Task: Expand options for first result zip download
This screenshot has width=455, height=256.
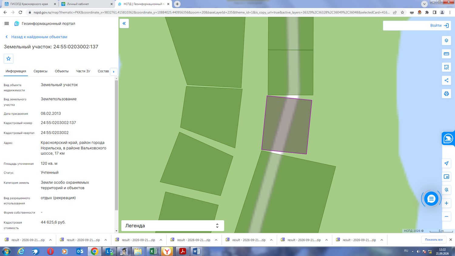Action: coord(50,240)
